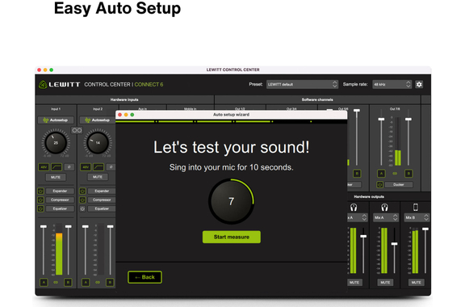The image size is (465, 307).
Task: Click Input 2 A/B fader link icon
Action: pos(98,282)
